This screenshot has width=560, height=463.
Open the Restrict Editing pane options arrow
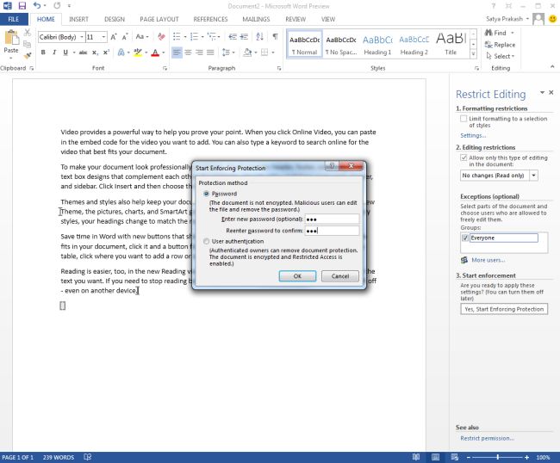(542, 92)
